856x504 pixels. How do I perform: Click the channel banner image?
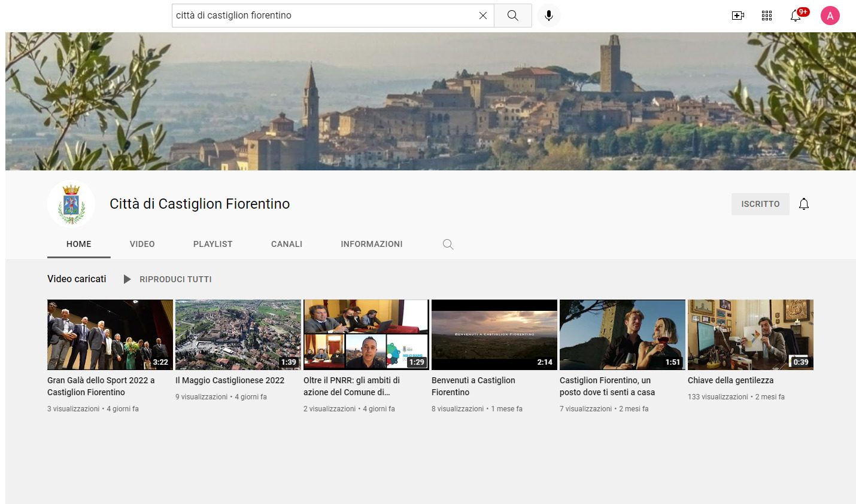[430, 101]
